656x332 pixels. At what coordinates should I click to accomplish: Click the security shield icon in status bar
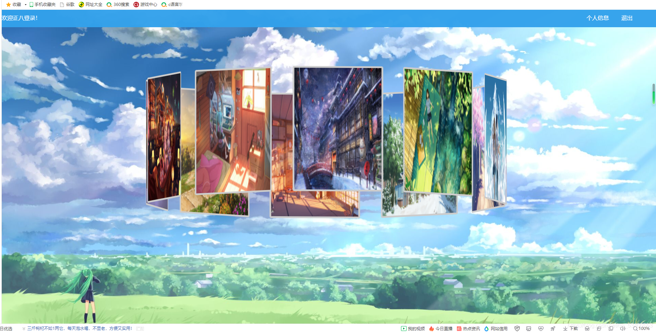click(517, 329)
